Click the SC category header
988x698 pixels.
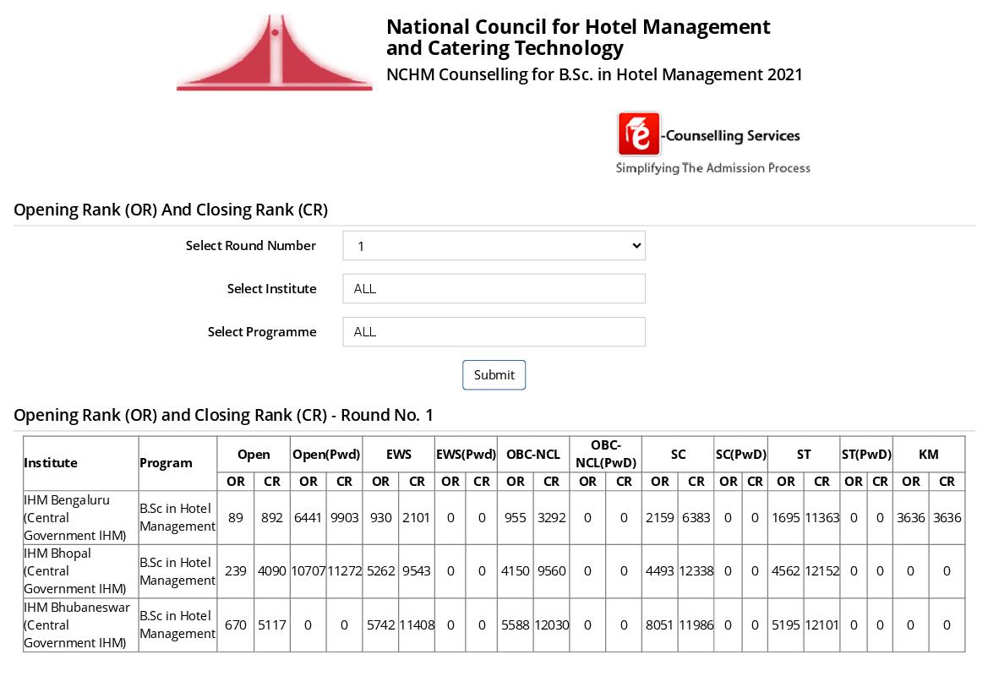[x=678, y=454]
